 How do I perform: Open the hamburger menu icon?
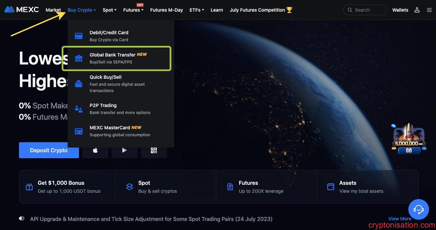pos(429,10)
